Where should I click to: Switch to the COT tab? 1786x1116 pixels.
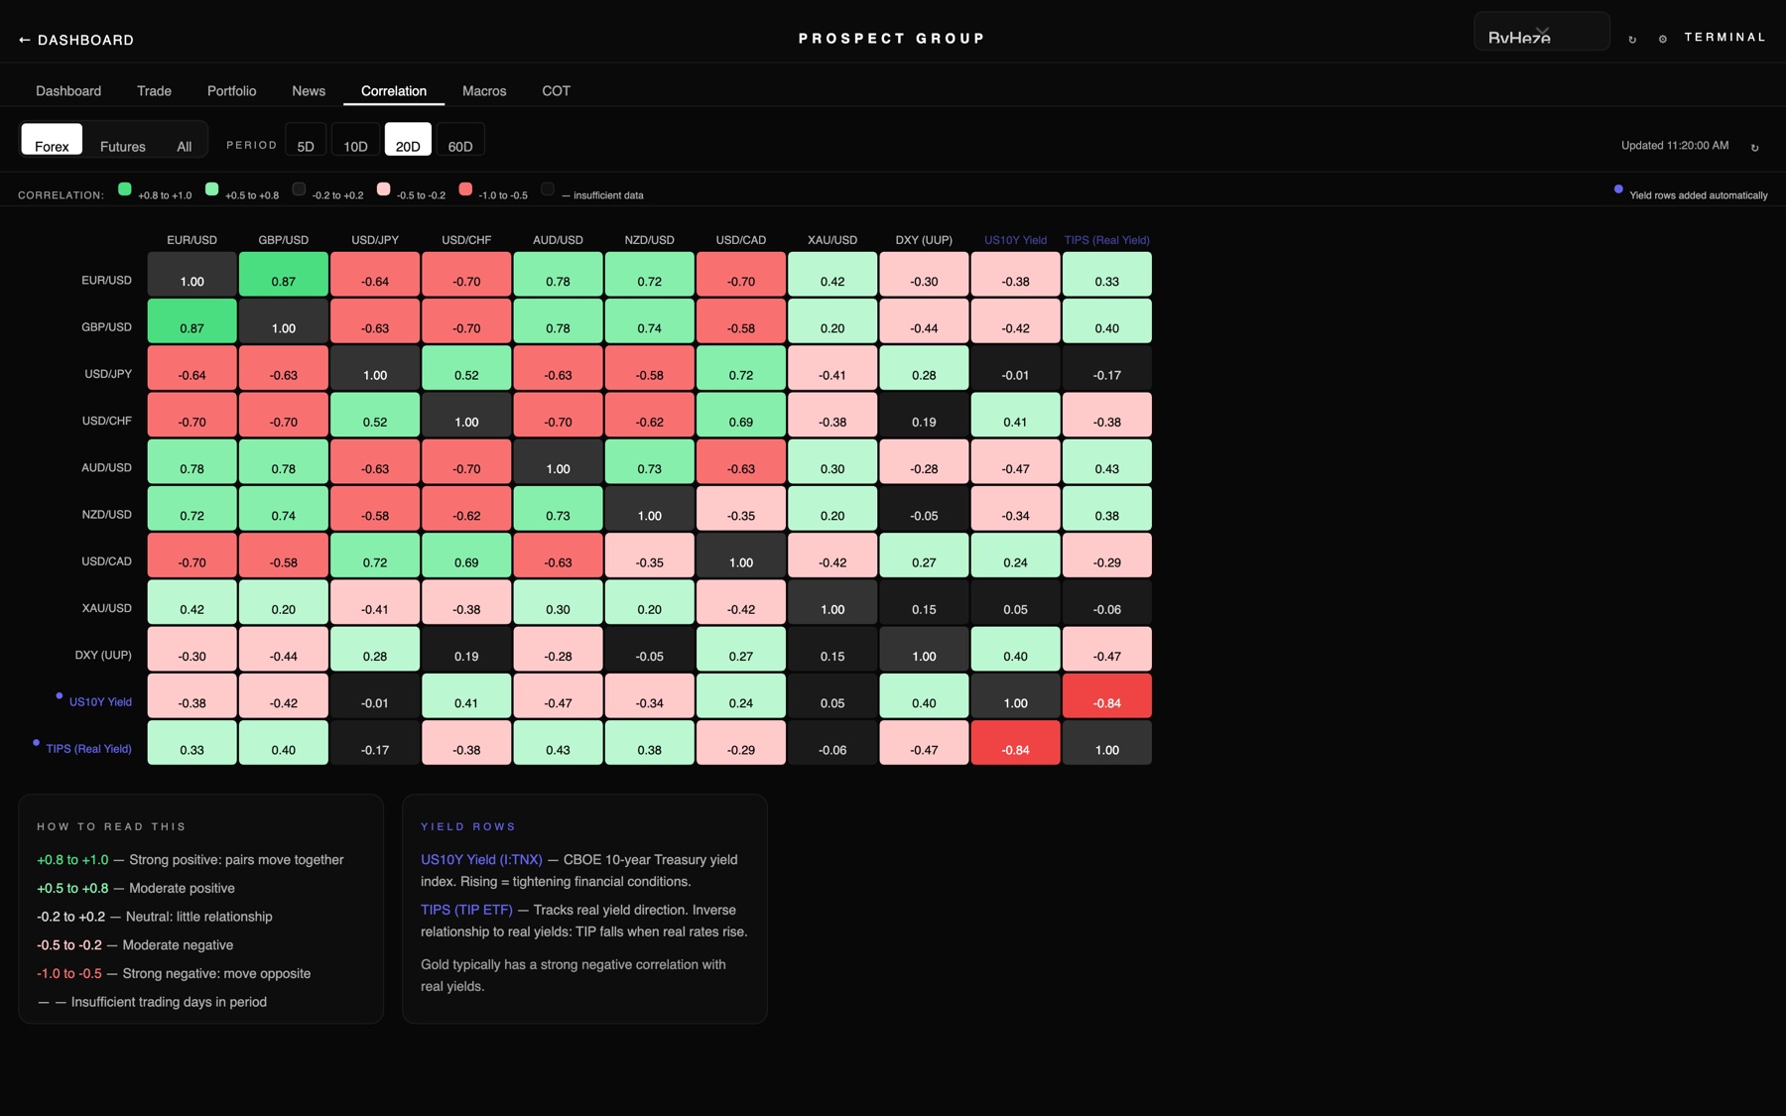click(x=556, y=90)
